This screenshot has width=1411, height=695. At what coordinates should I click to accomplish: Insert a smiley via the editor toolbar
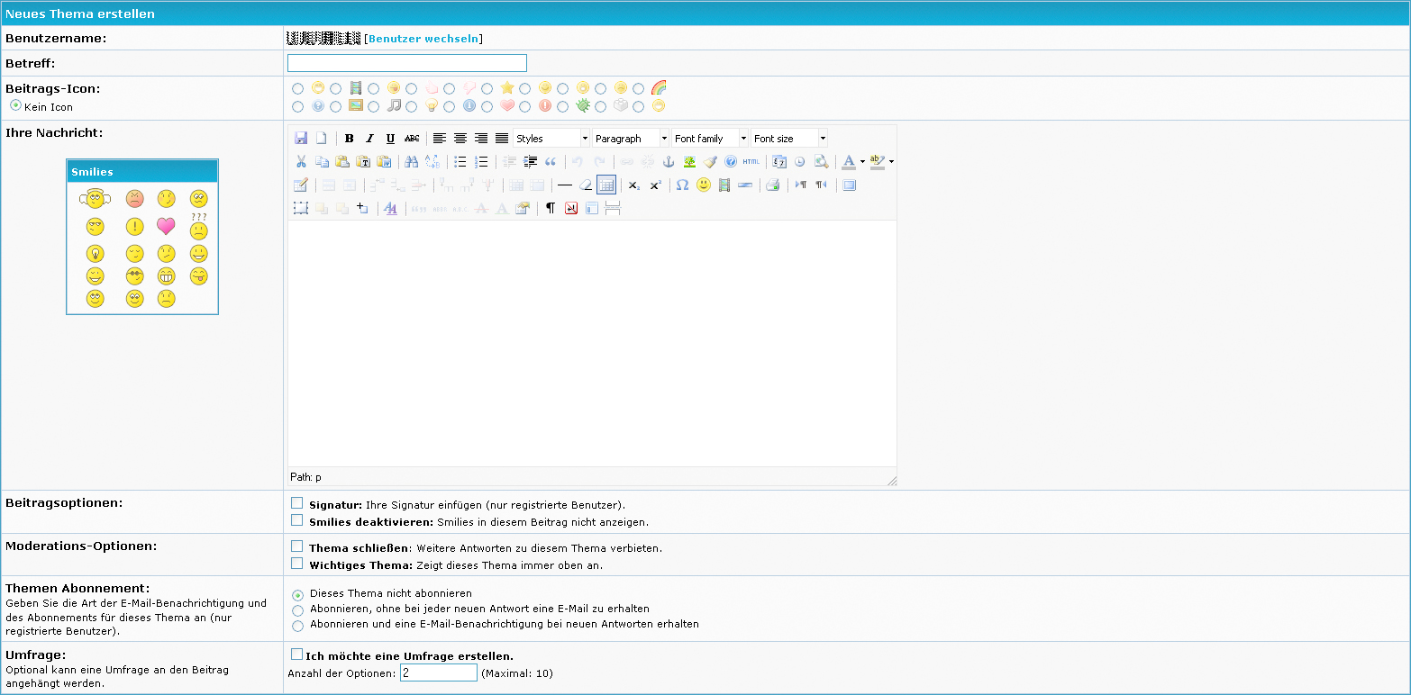[703, 185]
